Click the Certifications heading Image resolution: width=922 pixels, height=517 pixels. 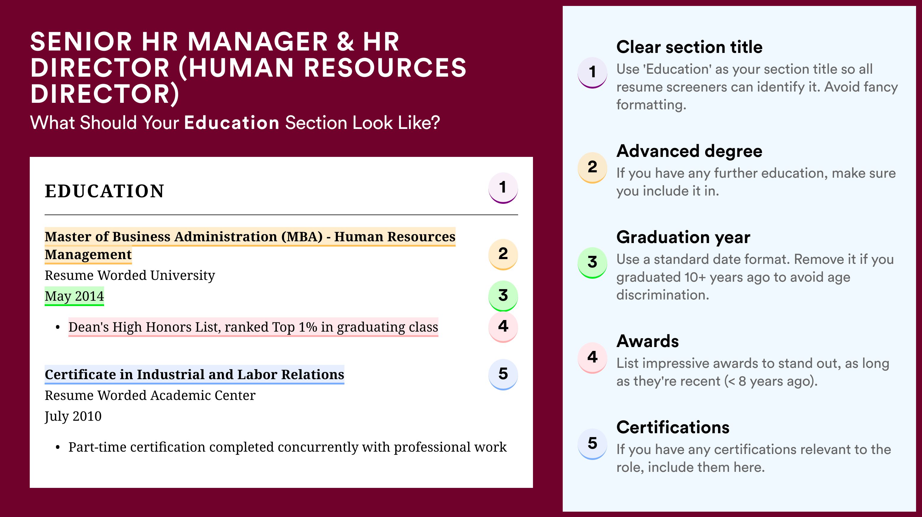673,427
